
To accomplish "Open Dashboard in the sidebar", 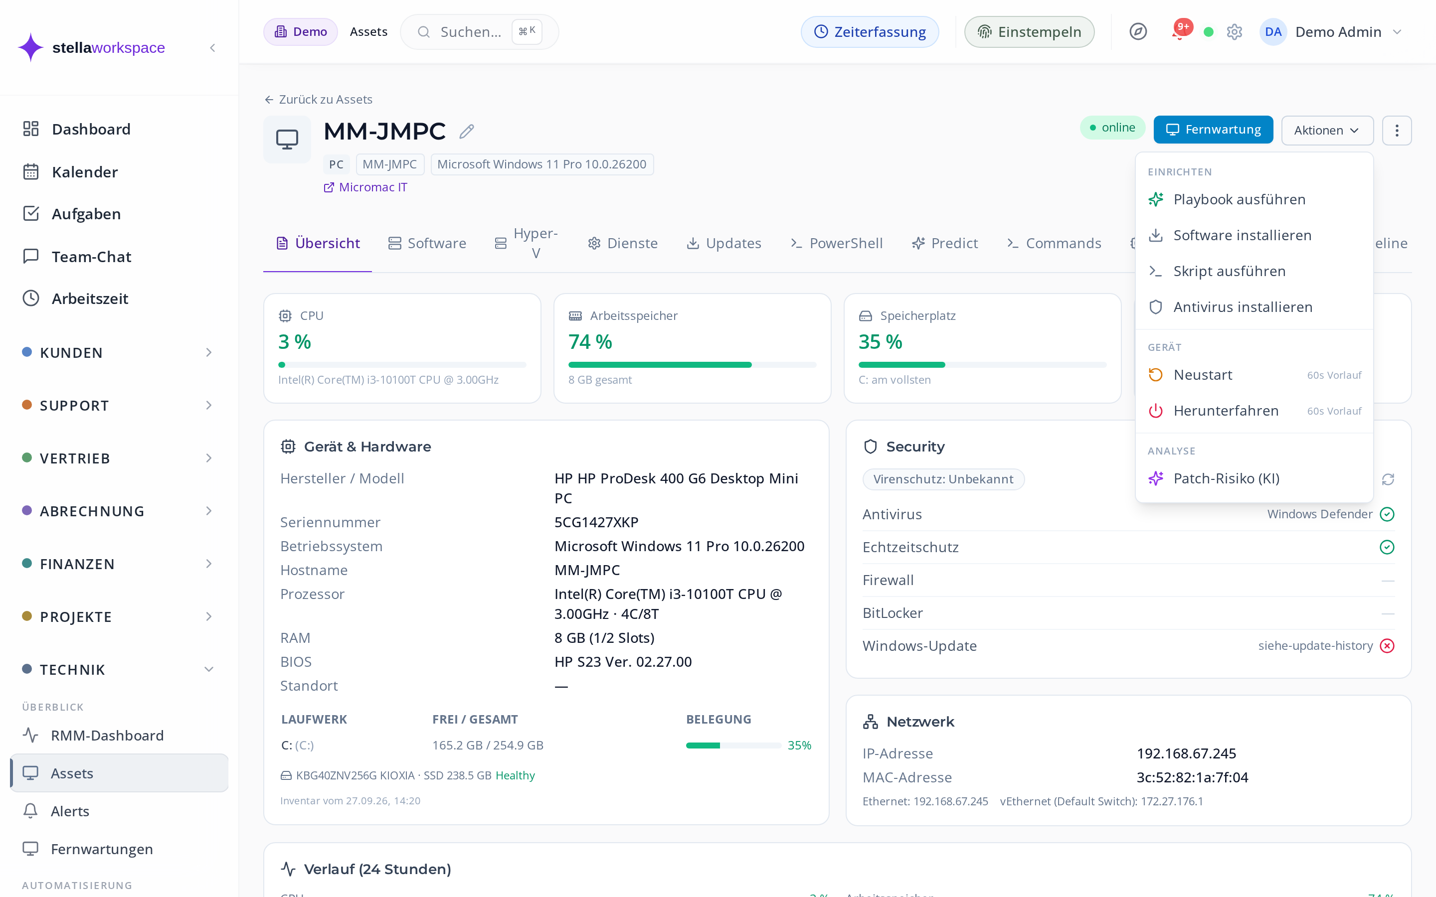I will (x=119, y=130).
